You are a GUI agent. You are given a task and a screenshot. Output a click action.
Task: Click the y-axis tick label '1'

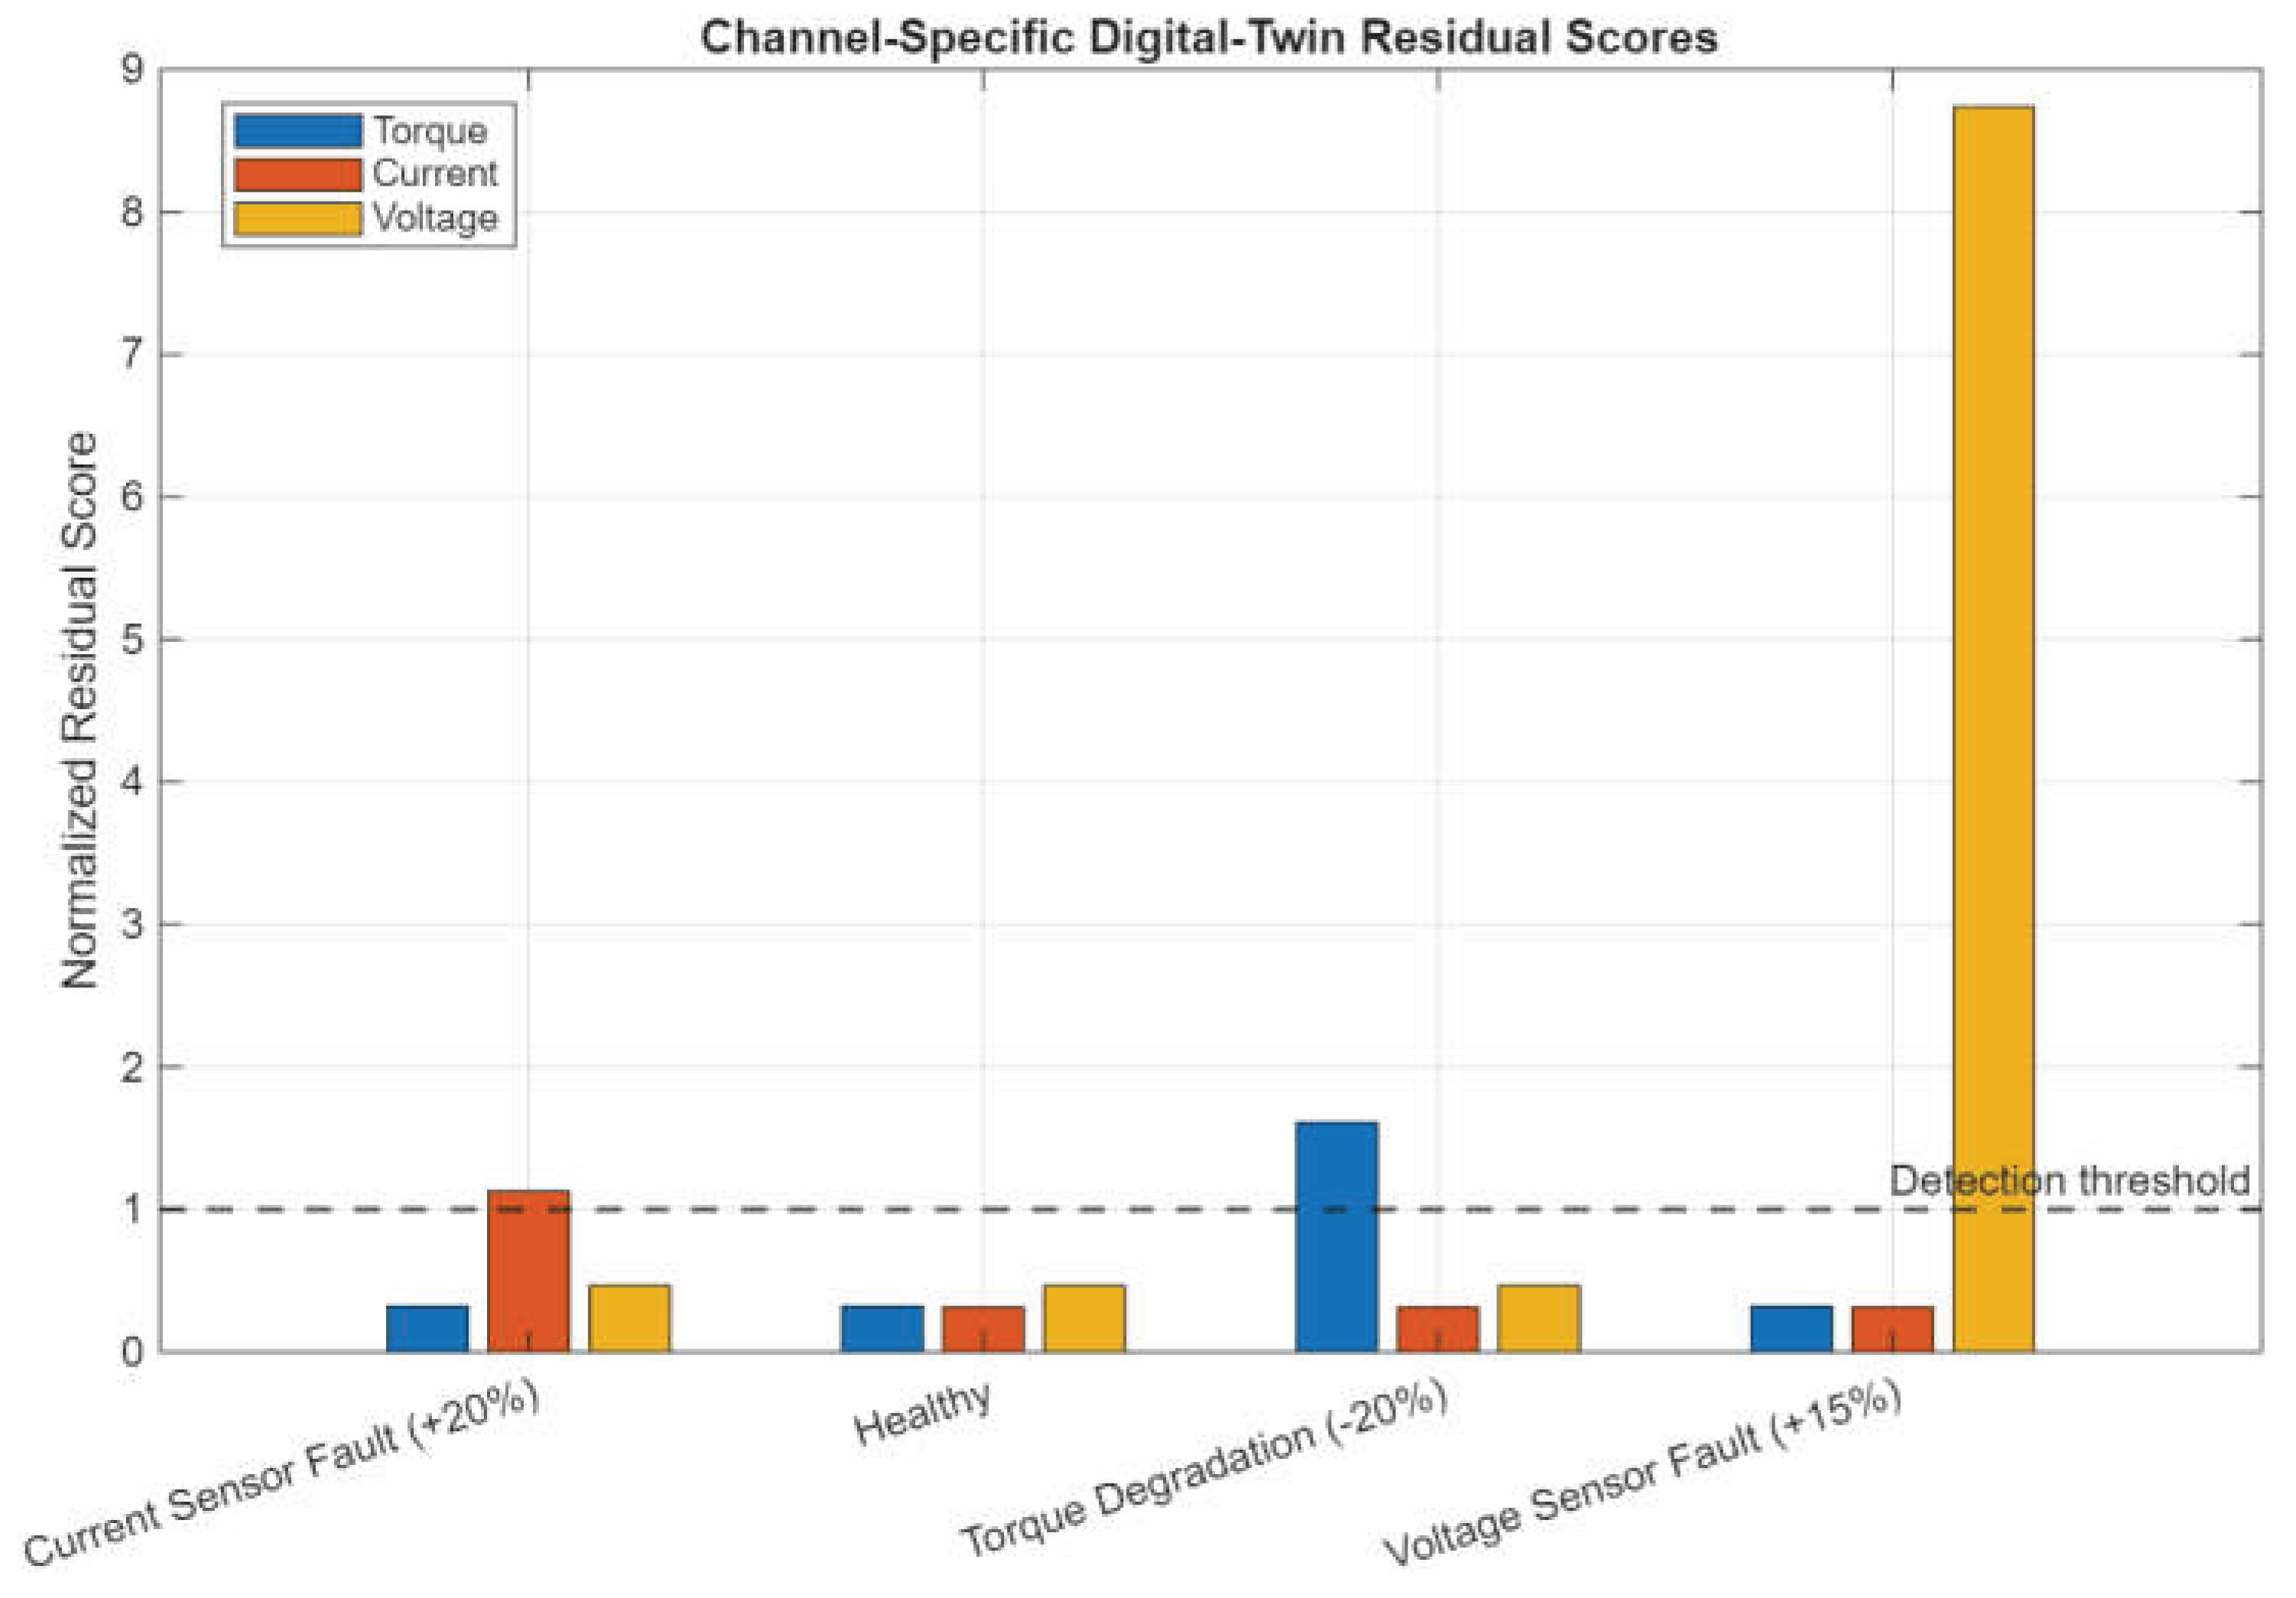[x=133, y=1211]
